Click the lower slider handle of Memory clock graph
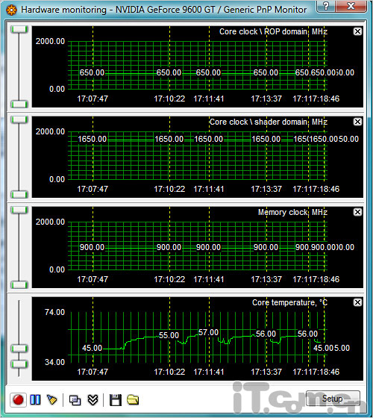Screen dimensions: 373x418 [19, 284]
